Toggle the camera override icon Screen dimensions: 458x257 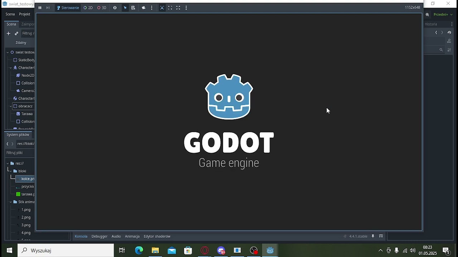pos(144,8)
